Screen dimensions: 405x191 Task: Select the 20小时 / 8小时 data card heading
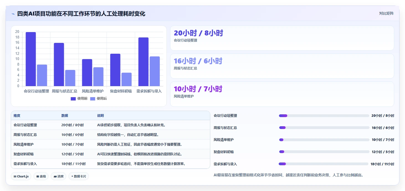[x=198, y=33]
